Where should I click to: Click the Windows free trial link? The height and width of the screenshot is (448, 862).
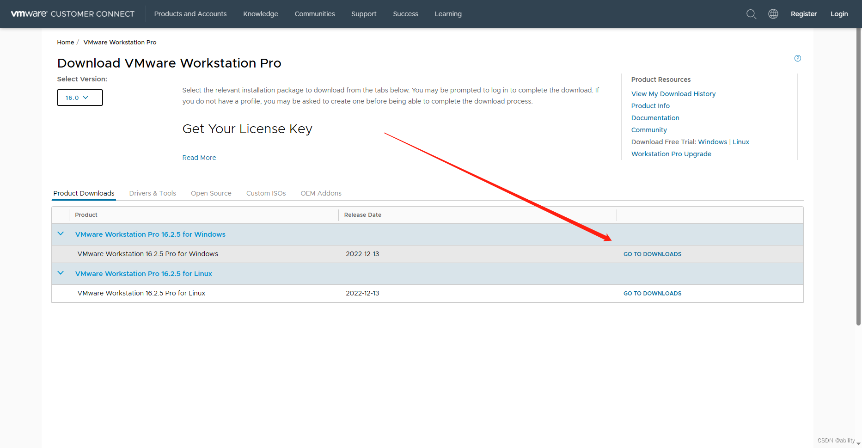712,142
